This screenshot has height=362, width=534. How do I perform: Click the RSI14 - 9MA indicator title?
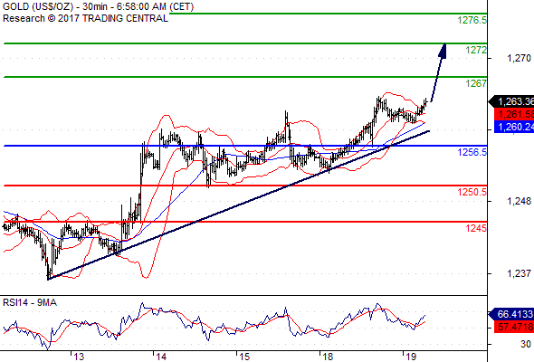30,302
